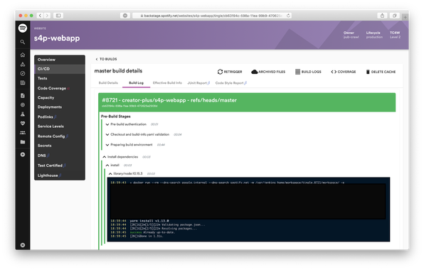Switch to the Build Details tab
Viewport: 424px width, 270px height.
(108, 83)
